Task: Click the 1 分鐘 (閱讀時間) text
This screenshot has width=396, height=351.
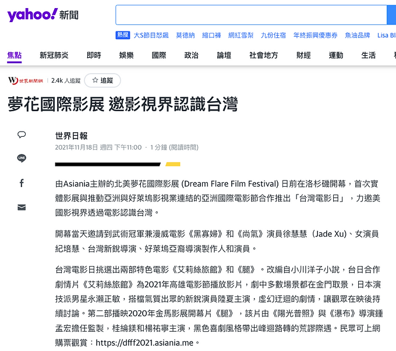Action: tap(174, 147)
